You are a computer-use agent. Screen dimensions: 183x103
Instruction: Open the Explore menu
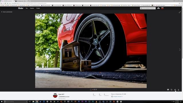point(32,8)
